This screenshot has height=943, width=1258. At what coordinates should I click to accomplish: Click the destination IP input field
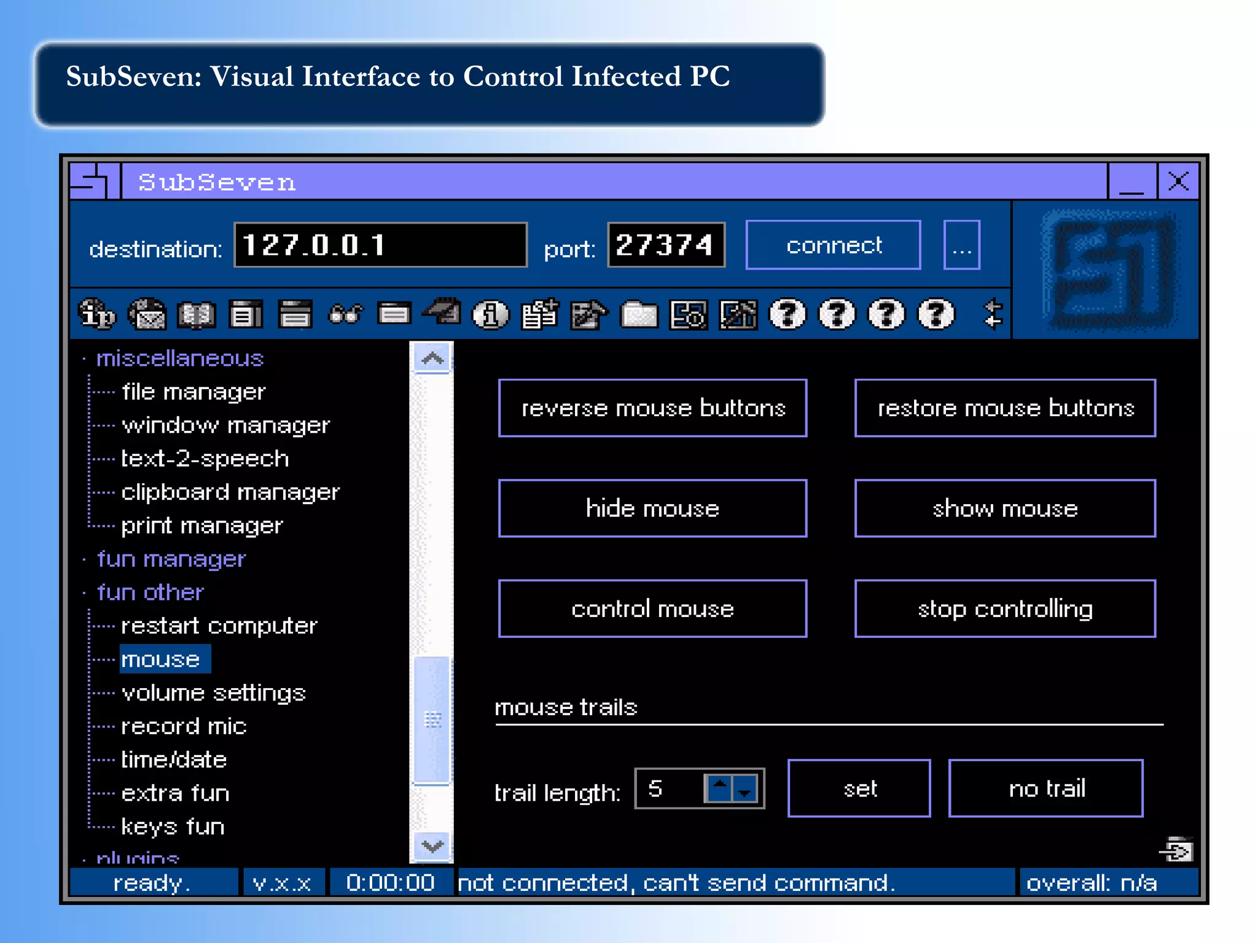coord(380,245)
